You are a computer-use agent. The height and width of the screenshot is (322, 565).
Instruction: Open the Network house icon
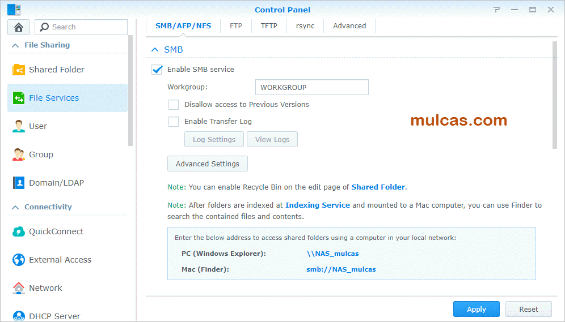(x=19, y=288)
